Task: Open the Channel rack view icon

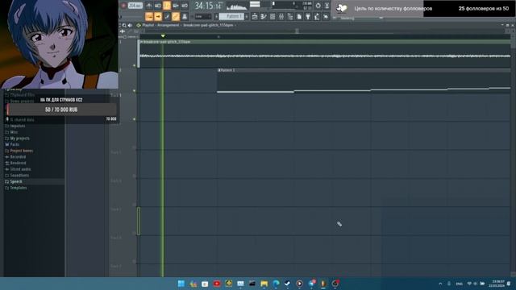Action: point(273,16)
